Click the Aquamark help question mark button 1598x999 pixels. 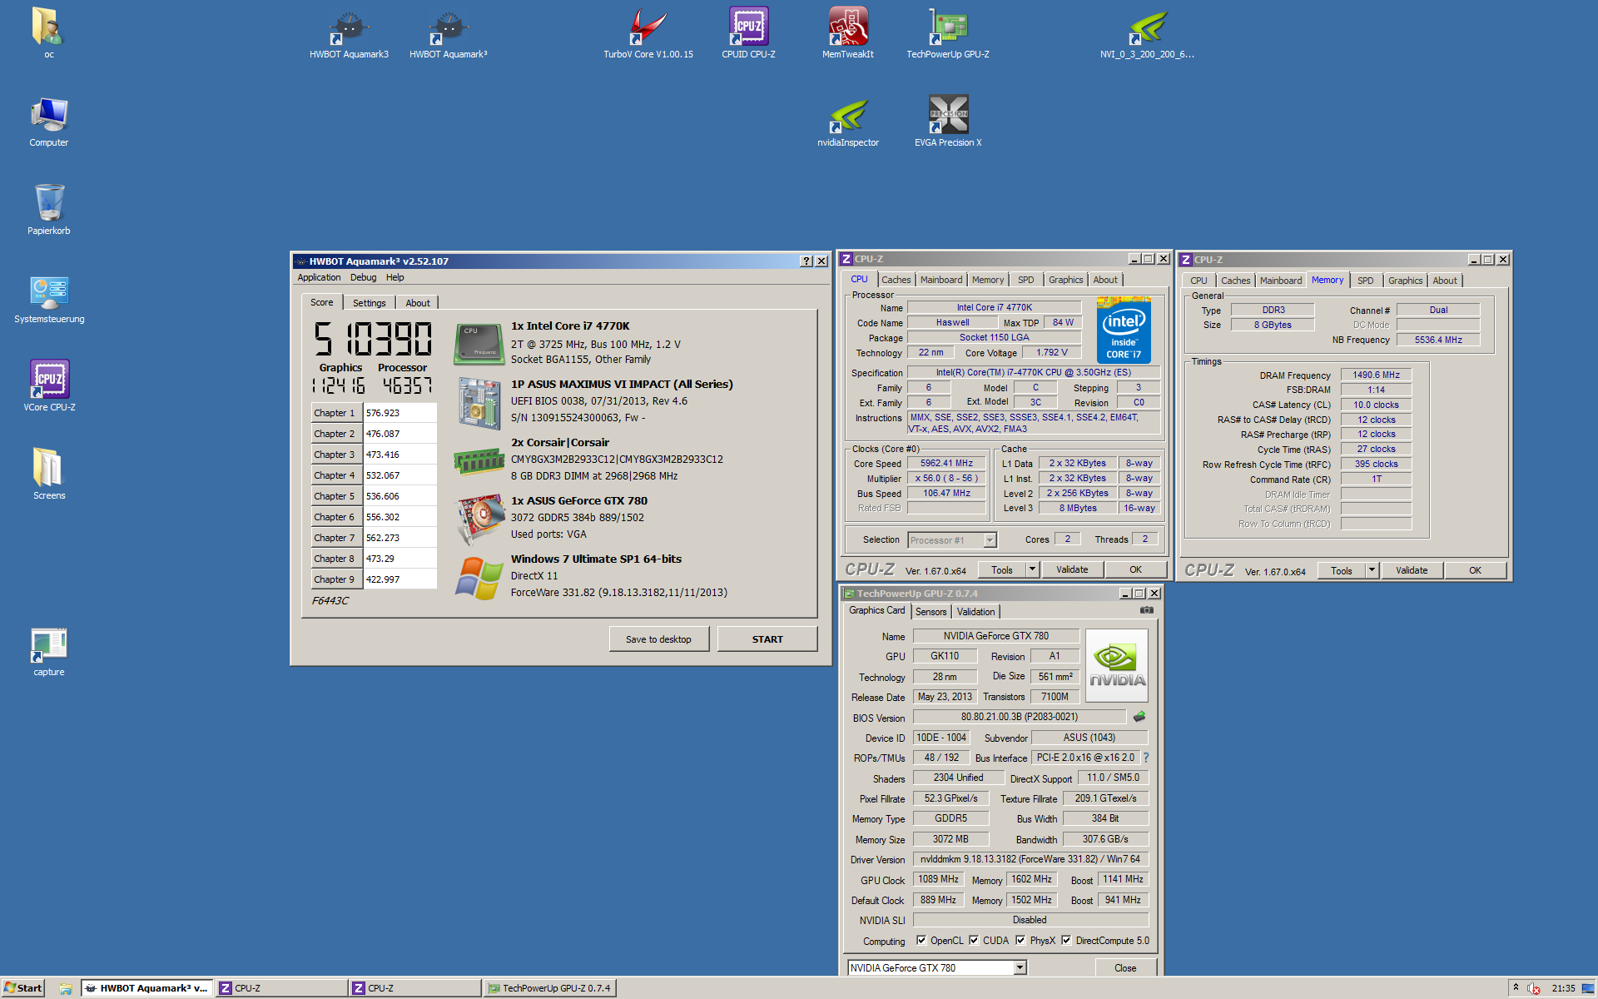coord(806,261)
